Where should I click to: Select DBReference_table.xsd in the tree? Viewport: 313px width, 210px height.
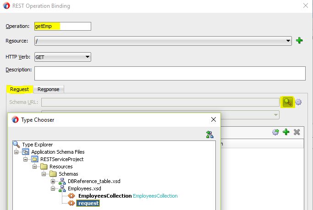94,181
